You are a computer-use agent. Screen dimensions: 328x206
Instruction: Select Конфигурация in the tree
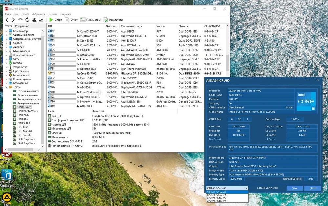tap(22, 79)
